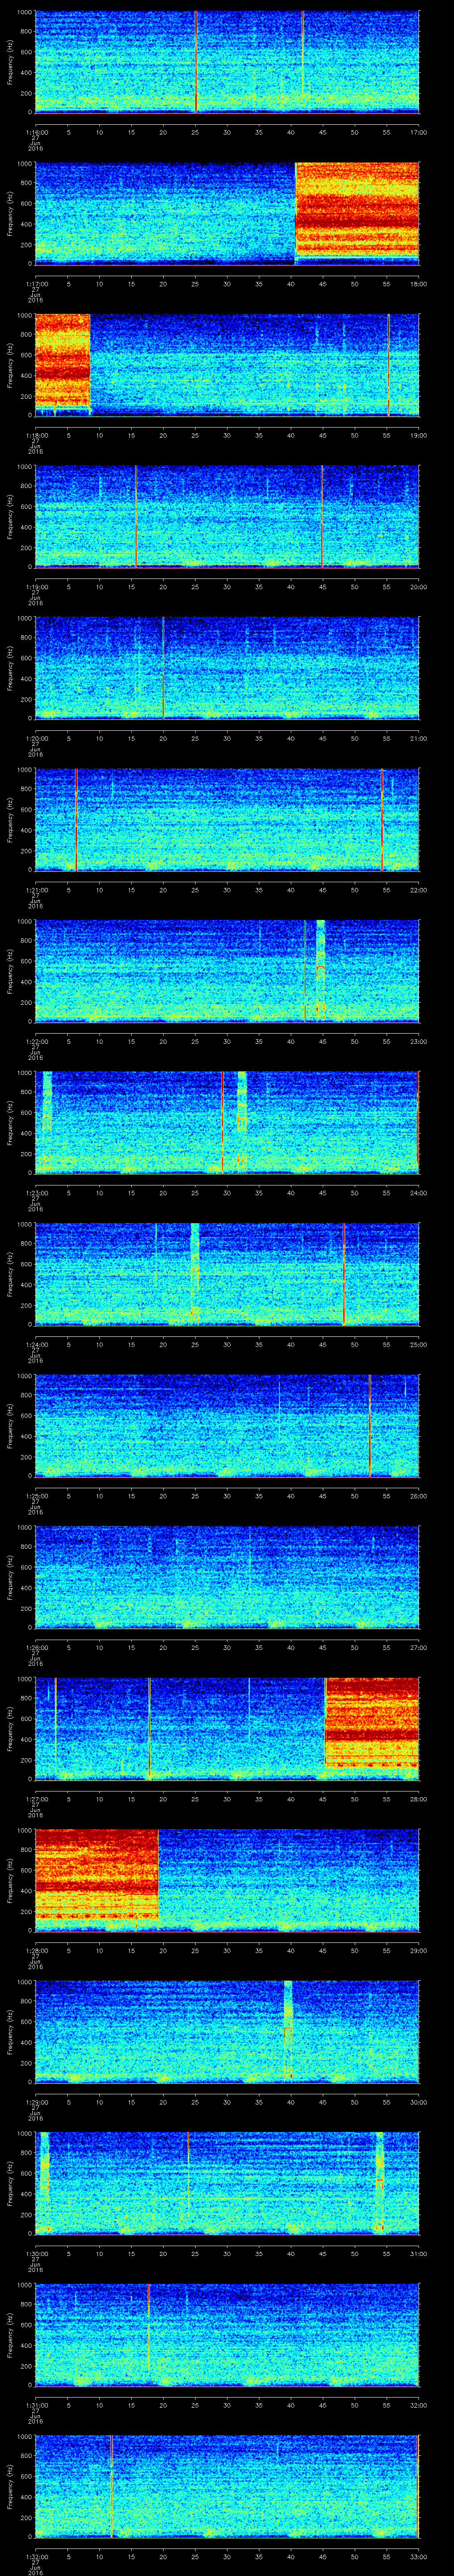Click the 1:28:00 time label
The width and height of the screenshot is (454, 2576).
37,1951
